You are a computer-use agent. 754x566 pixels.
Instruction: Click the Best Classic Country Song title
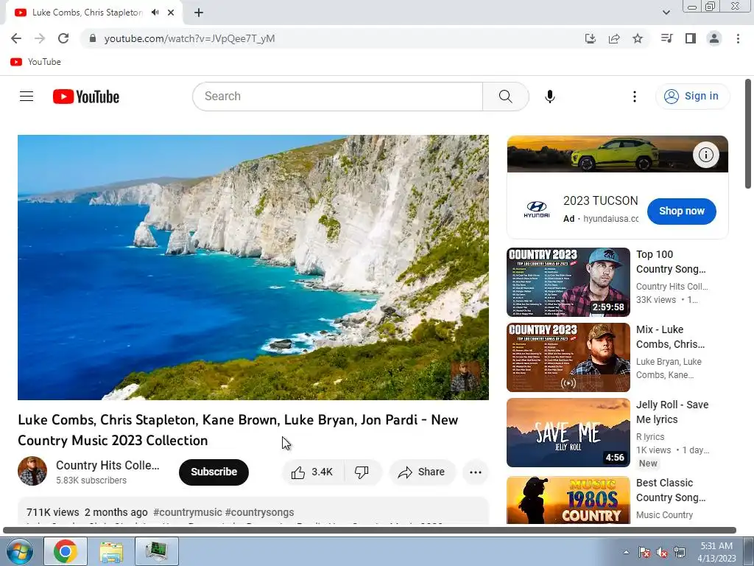[x=671, y=490]
